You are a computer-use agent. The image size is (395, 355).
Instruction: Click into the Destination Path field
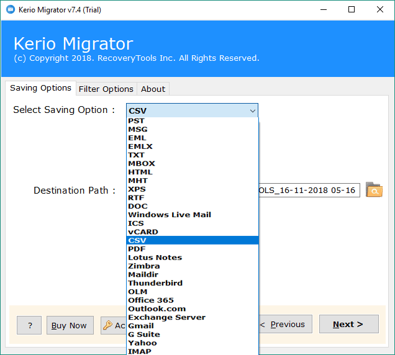[x=309, y=190]
